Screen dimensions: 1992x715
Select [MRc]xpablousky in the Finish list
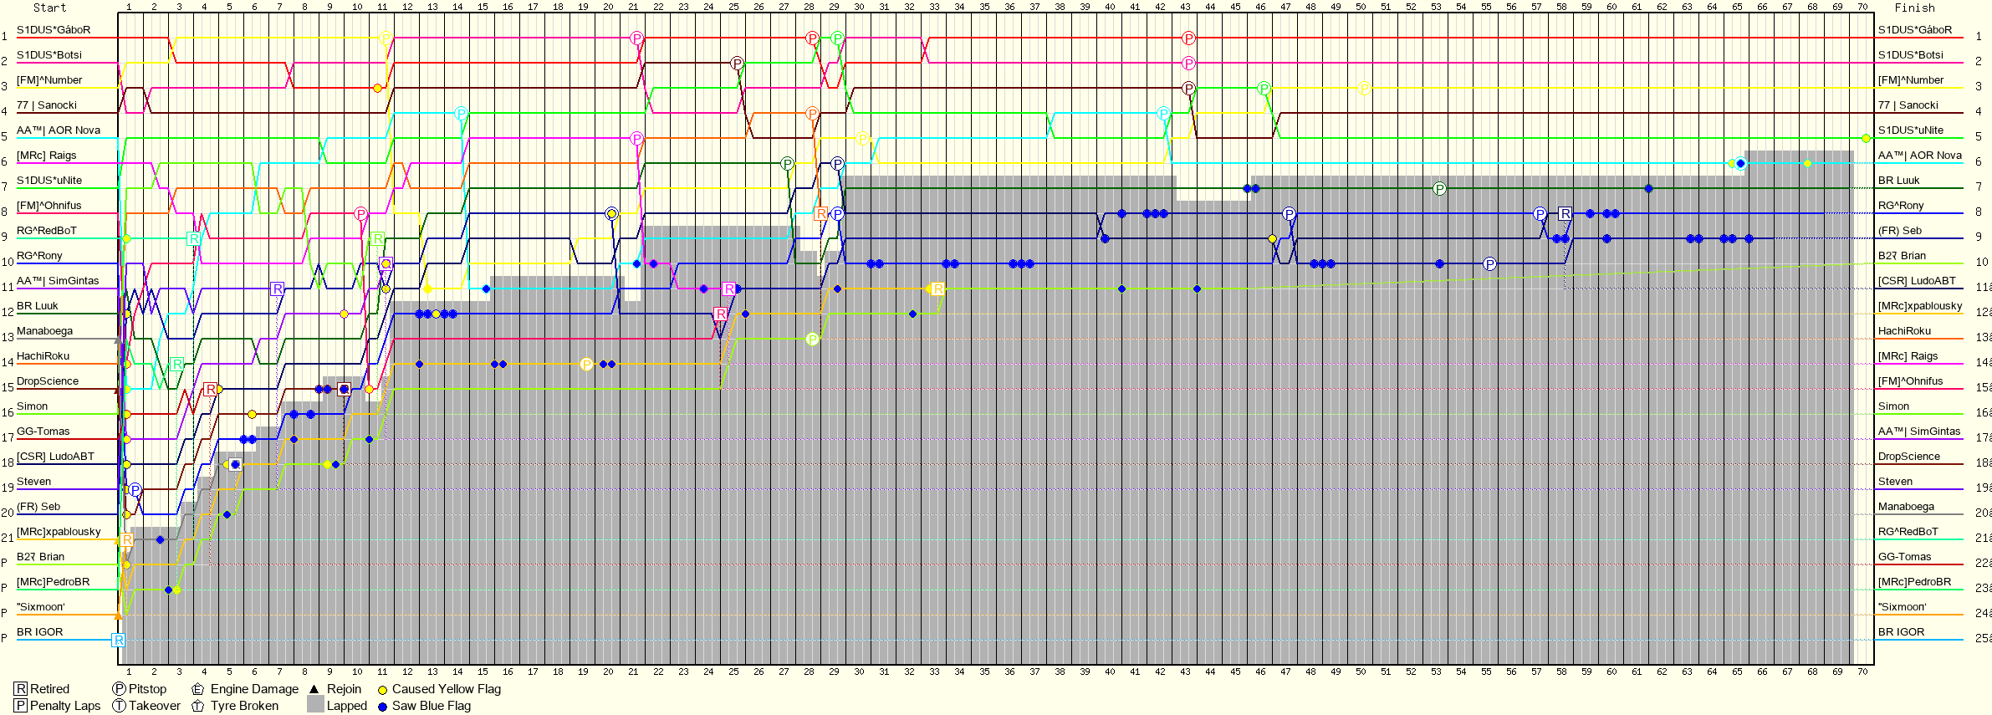pos(1920,306)
